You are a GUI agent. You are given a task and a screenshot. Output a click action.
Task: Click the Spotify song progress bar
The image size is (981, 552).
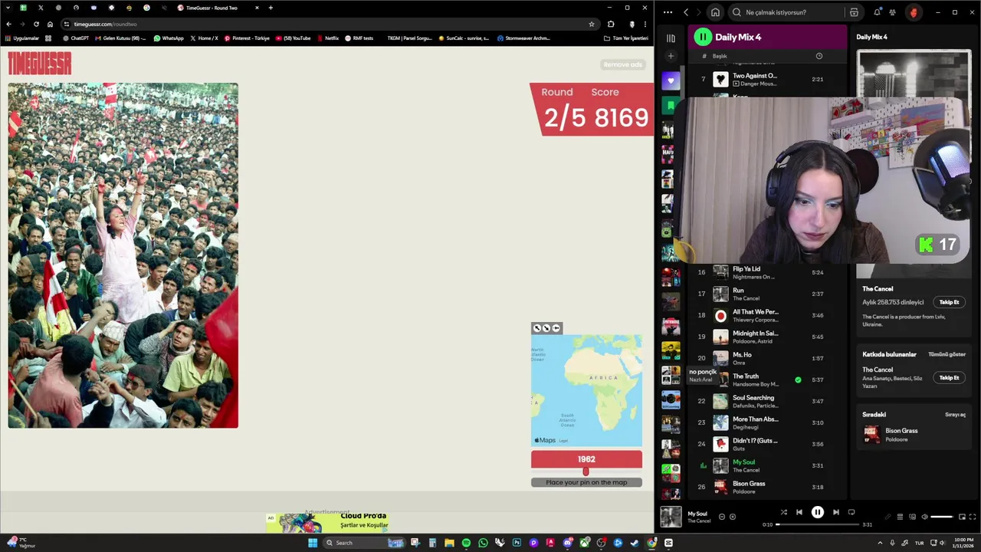point(818,524)
